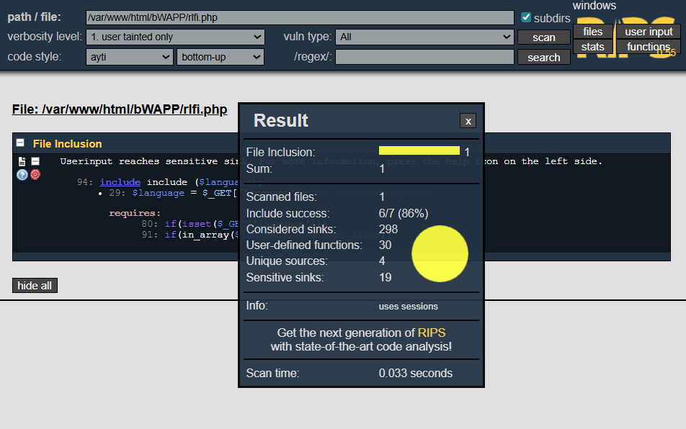Click the red target exploit icon

(x=35, y=174)
